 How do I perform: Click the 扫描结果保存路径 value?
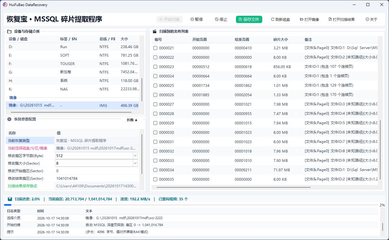click(97, 186)
